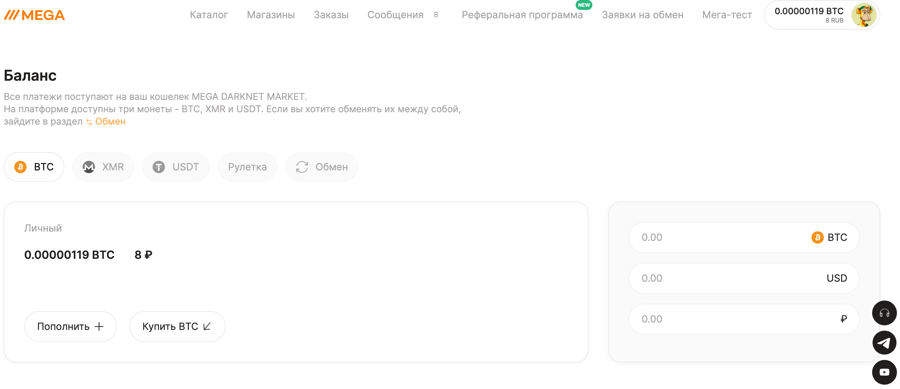Click the MEGA logo
Image resolution: width=900 pixels, height=389 pixels.
point(34,15)
